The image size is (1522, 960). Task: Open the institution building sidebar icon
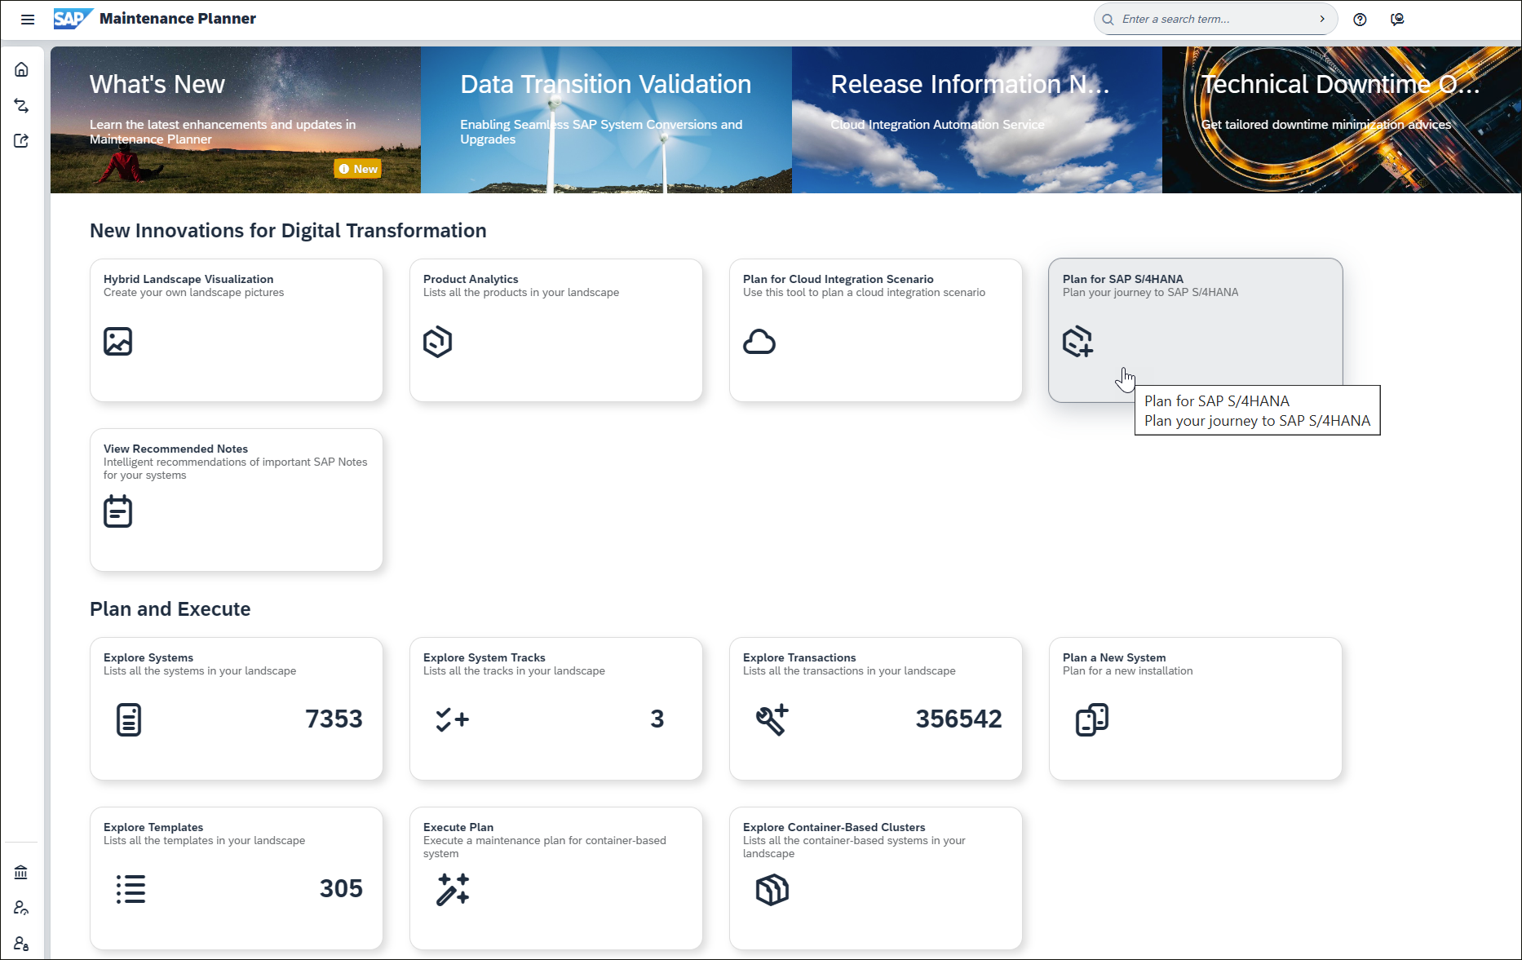pos(21,873)
